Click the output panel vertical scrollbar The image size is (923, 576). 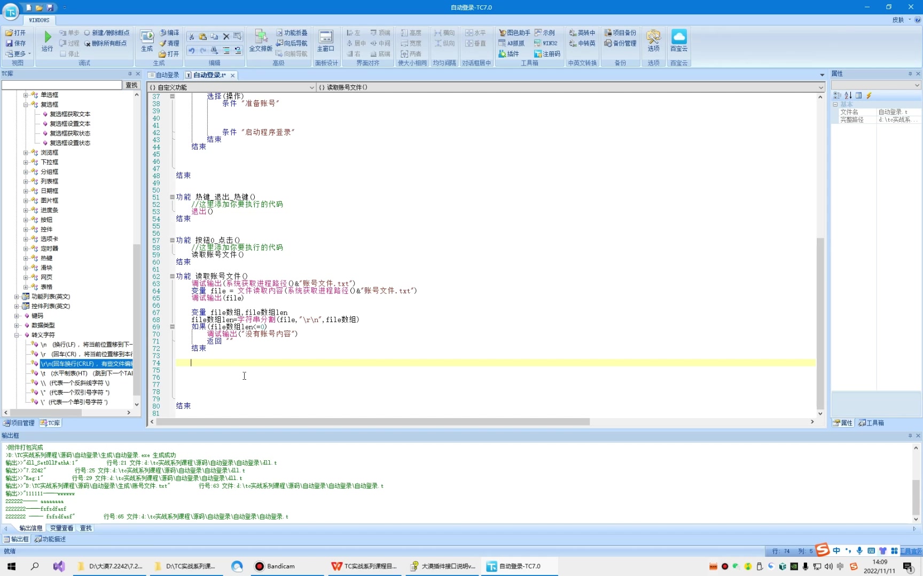[916, 497]
